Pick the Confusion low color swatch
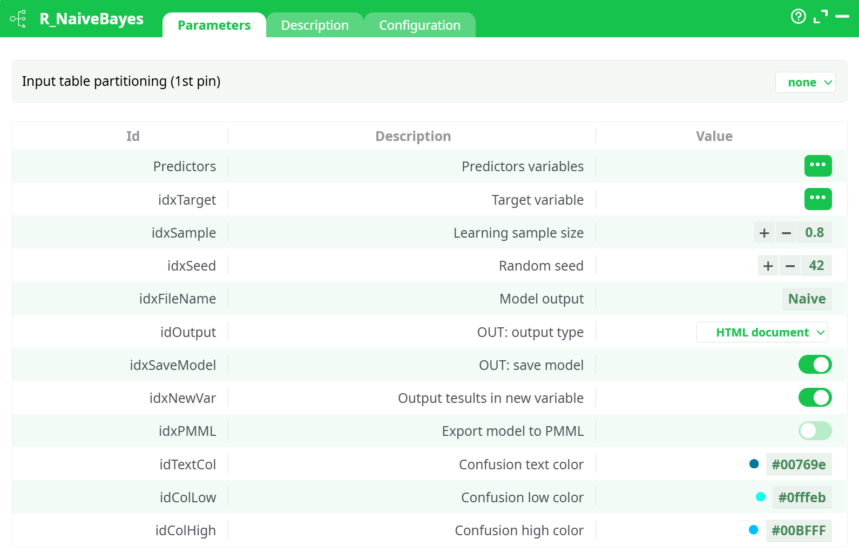Screen dimensions: 859x559 760,497
